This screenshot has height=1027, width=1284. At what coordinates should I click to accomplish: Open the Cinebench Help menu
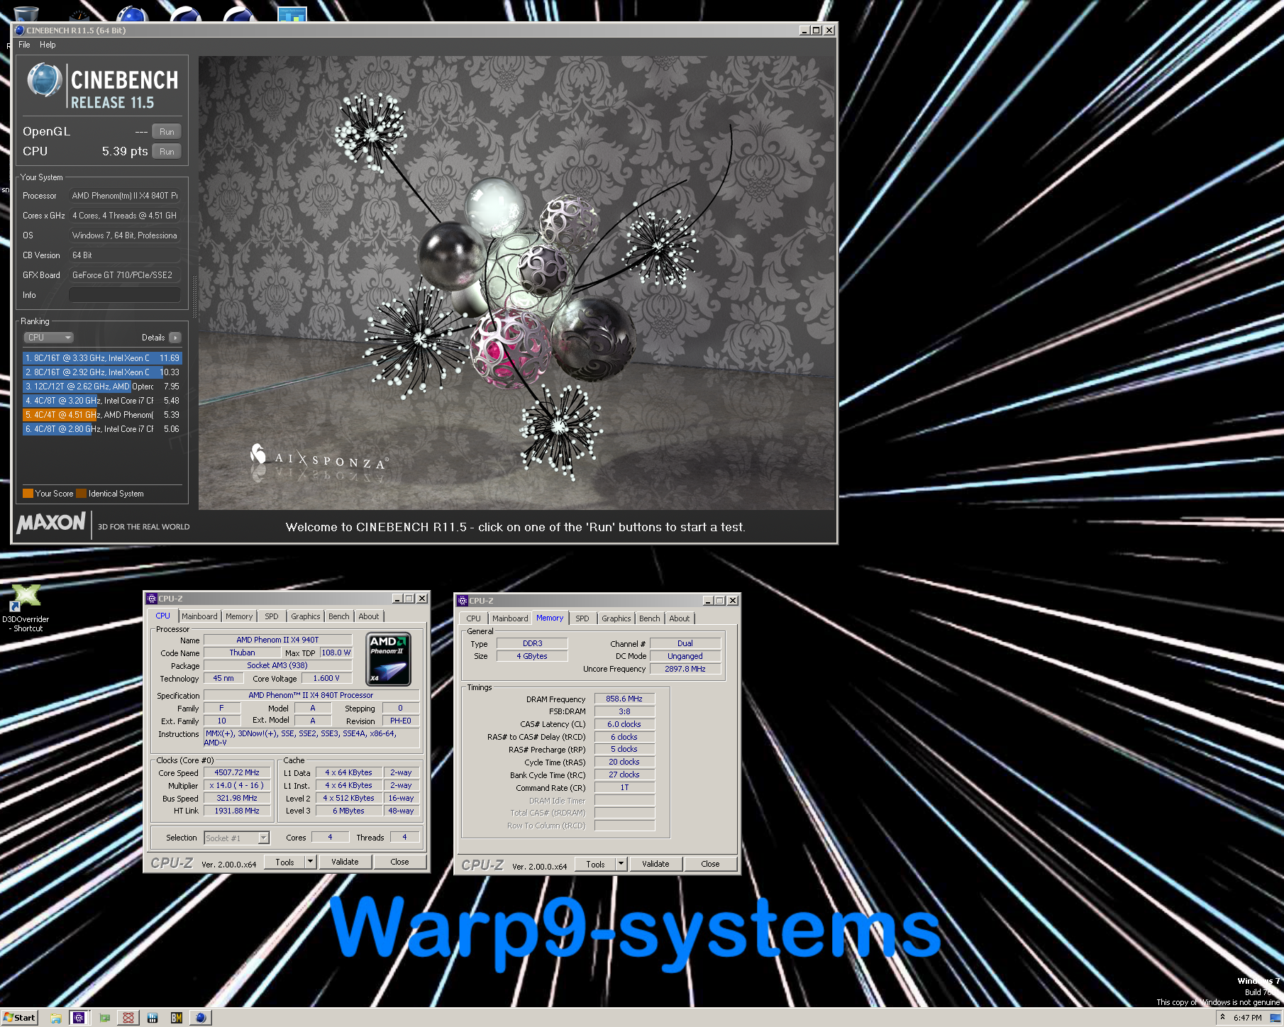point(48,45)
